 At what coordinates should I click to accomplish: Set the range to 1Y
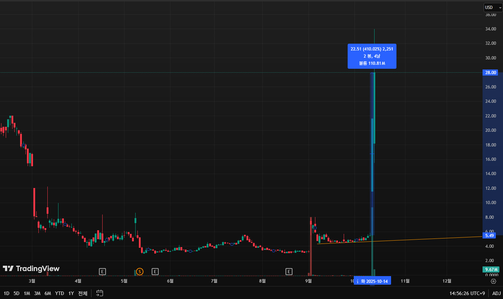coord(71,293)
